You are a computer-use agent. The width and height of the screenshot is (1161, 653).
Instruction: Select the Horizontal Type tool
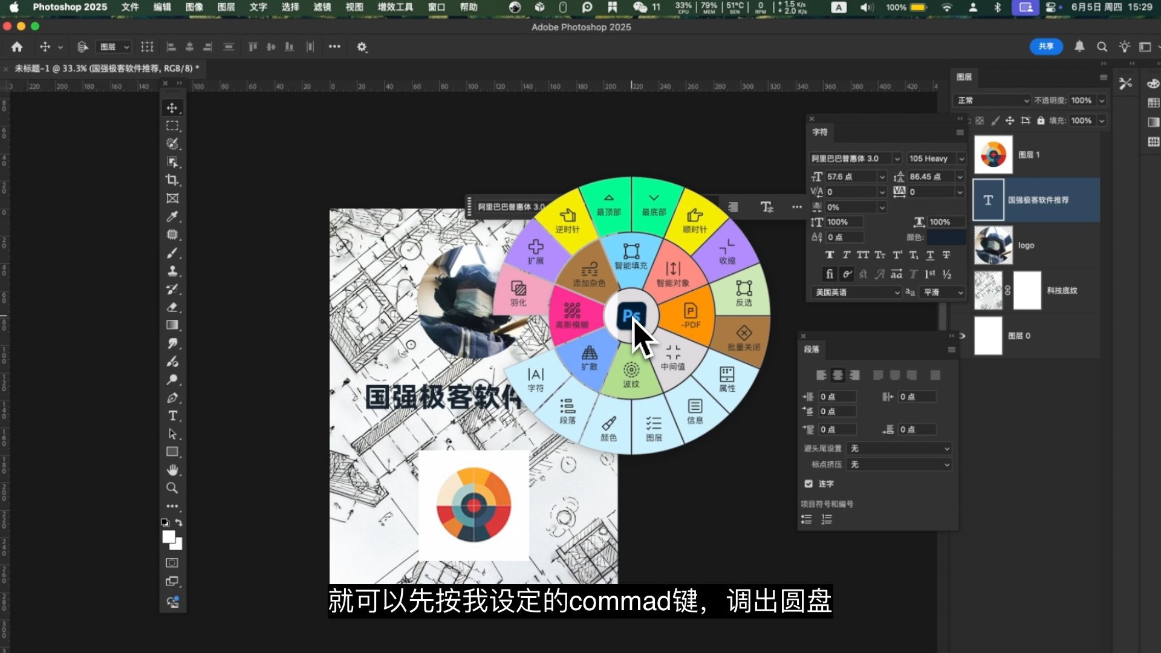click(x=172, y=416)
